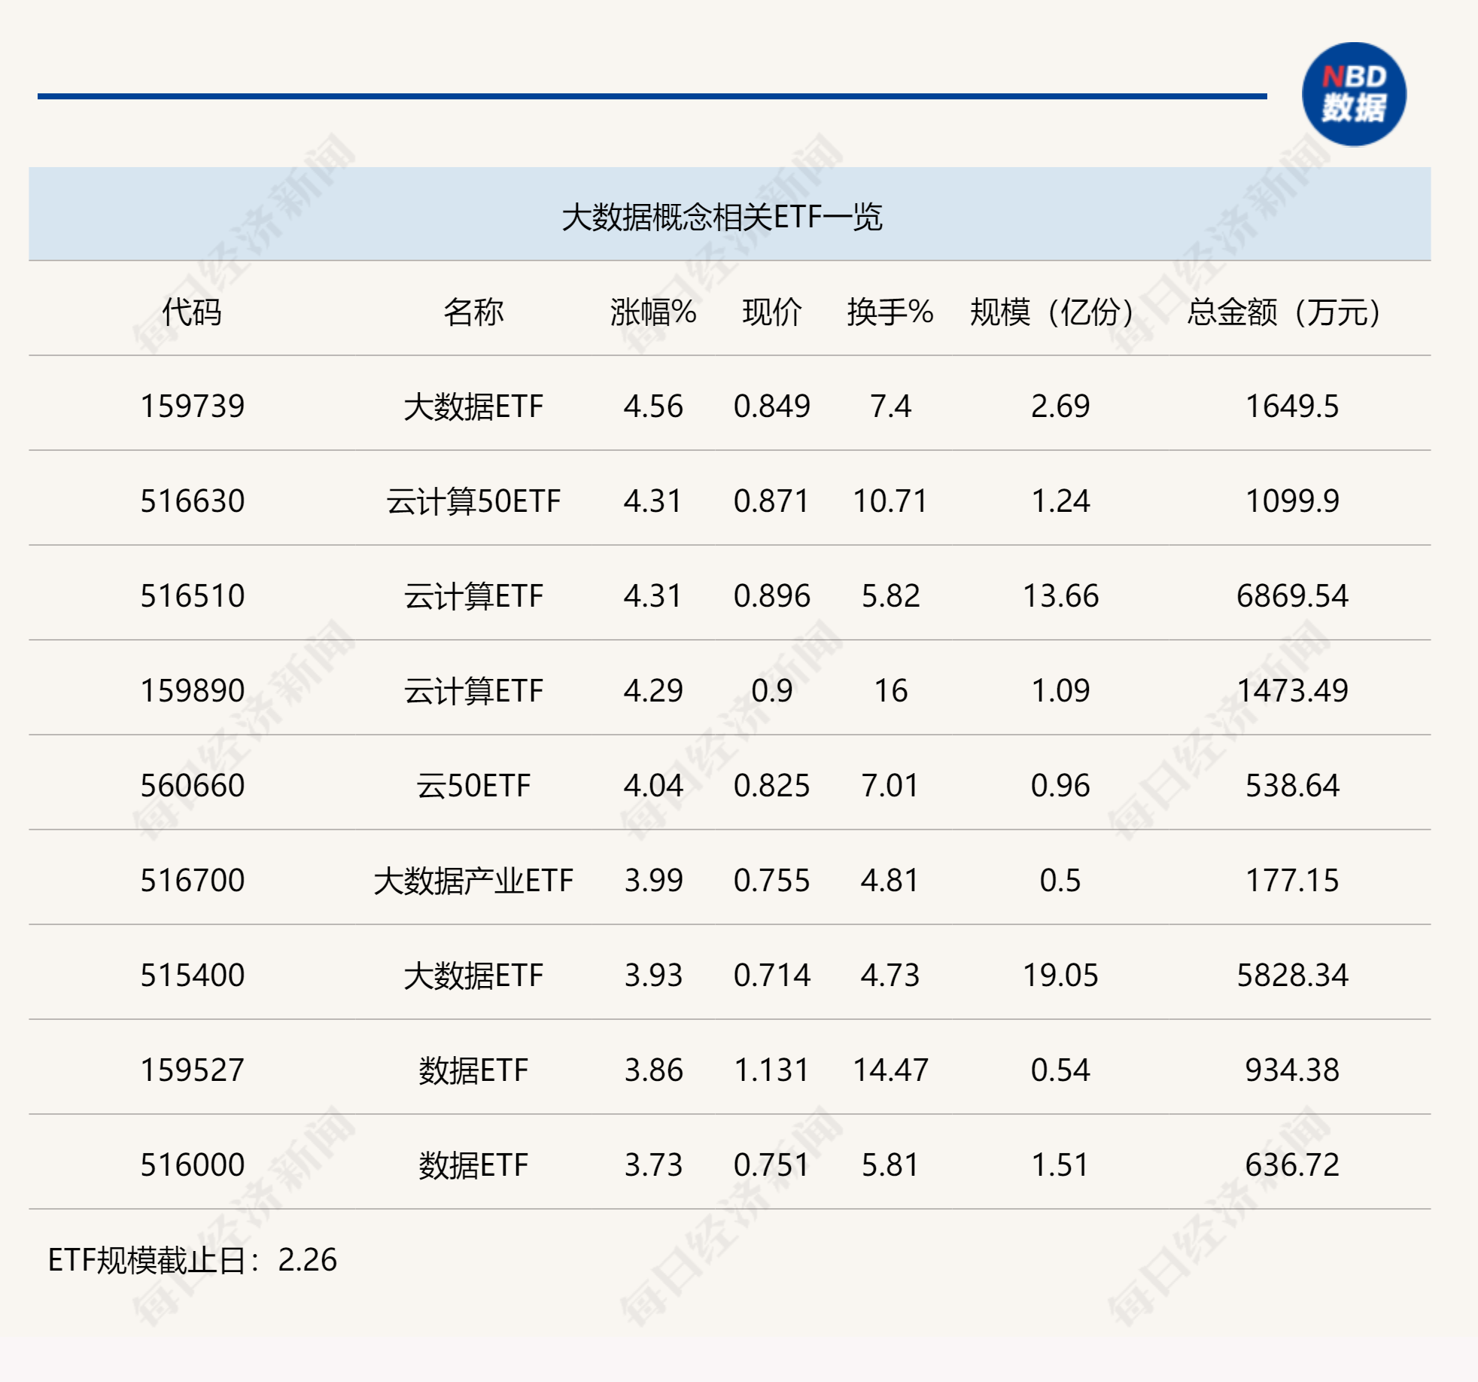Click the 现价 column header

pos(772,312)
